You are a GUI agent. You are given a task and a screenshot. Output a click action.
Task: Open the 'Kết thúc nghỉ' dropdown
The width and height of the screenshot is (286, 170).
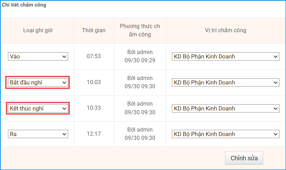tap(38, 108)
